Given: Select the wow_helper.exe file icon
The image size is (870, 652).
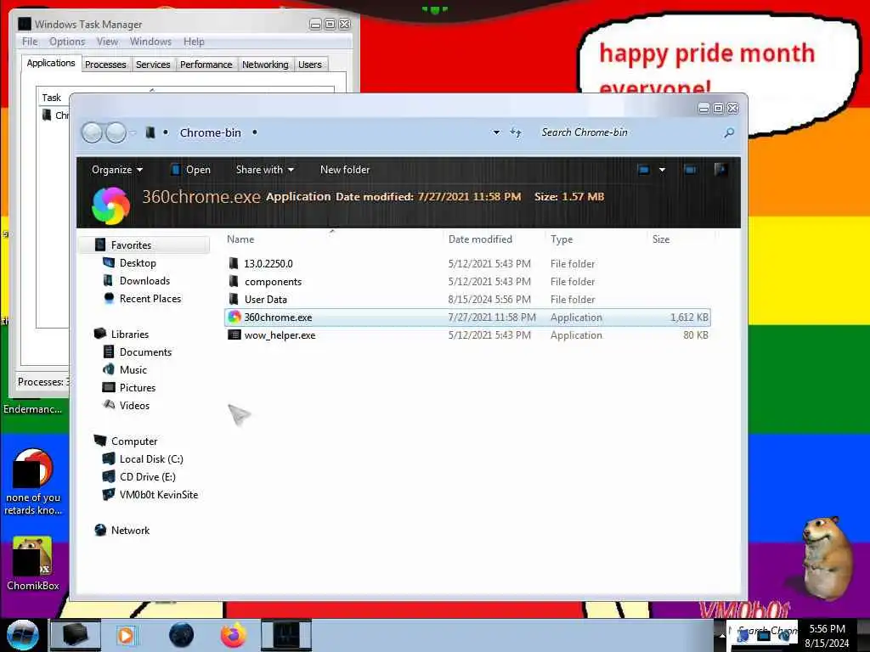Looking at the screenshot, I should click(234, 334).
